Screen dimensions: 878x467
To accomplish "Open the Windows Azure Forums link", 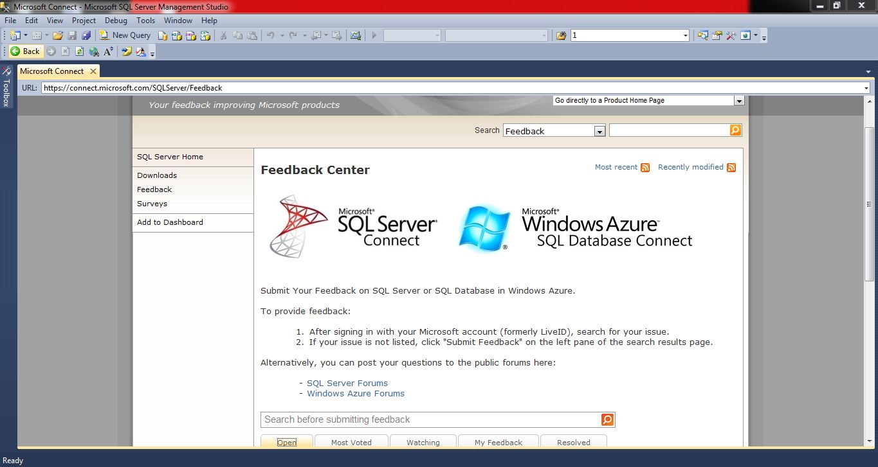I will pos(356,393).
